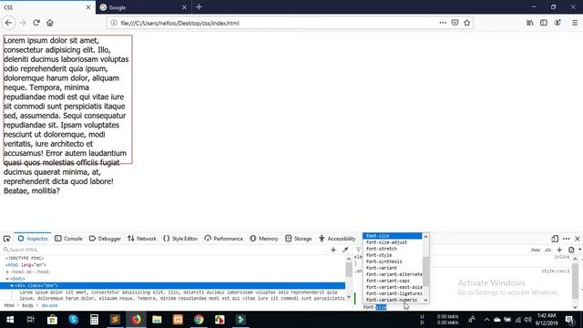Image resolution: width=583 pixels, height=328 pixels.
Task: Open Chrome from the taskbar
Action: (199, 320)
